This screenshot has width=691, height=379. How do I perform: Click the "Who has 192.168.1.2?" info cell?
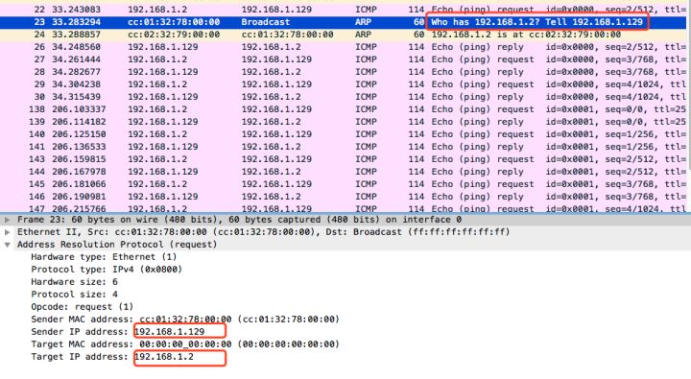click(x=536, y=22)
